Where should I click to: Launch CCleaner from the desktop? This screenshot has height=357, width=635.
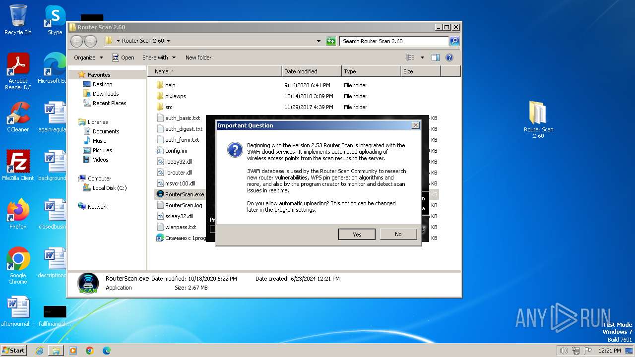click(18, 117)
